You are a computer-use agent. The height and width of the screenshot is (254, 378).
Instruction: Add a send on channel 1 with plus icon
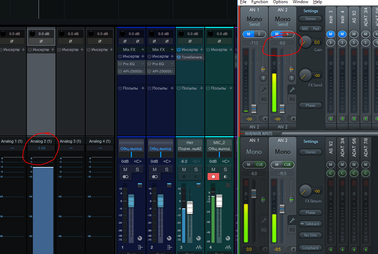point(143,88)
